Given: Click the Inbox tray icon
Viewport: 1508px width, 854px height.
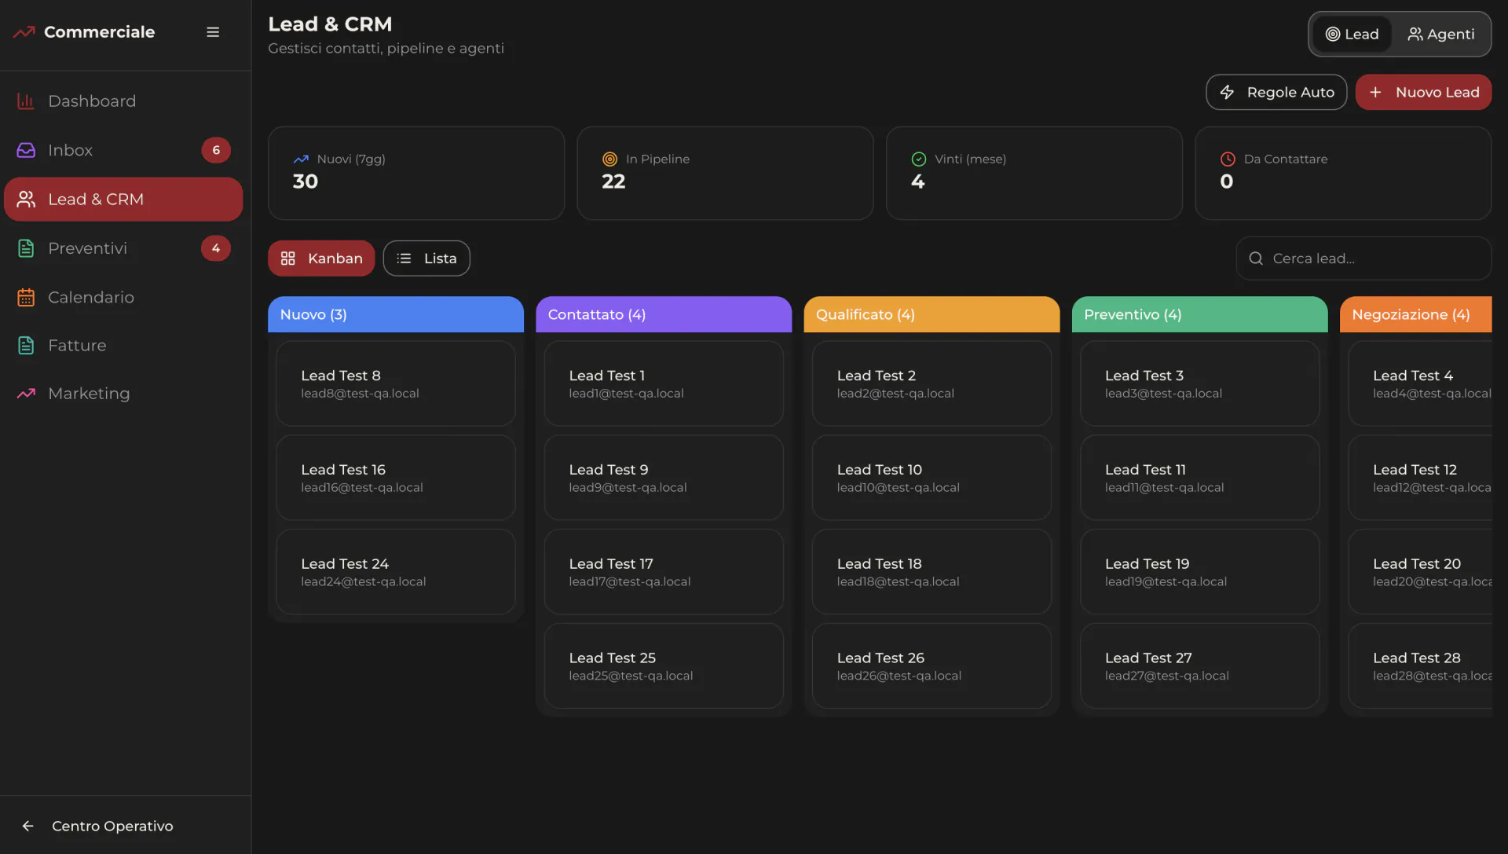Looking at the screenshot, I should tap(26, 150).
